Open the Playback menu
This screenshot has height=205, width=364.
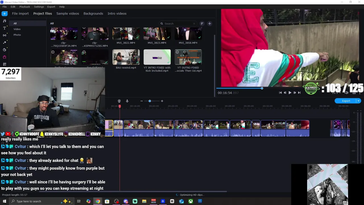25,7
